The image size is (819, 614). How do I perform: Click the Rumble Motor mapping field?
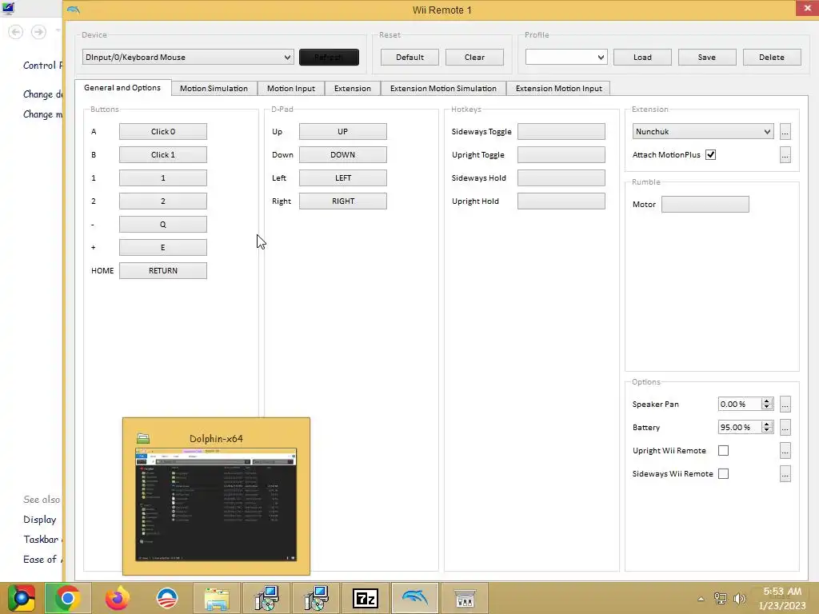[705, 204]
